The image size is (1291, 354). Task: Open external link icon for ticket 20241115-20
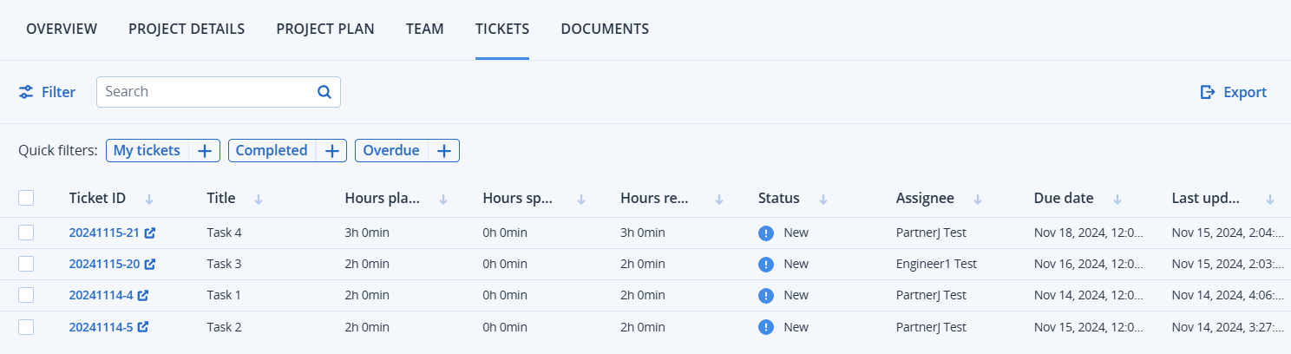150,264
